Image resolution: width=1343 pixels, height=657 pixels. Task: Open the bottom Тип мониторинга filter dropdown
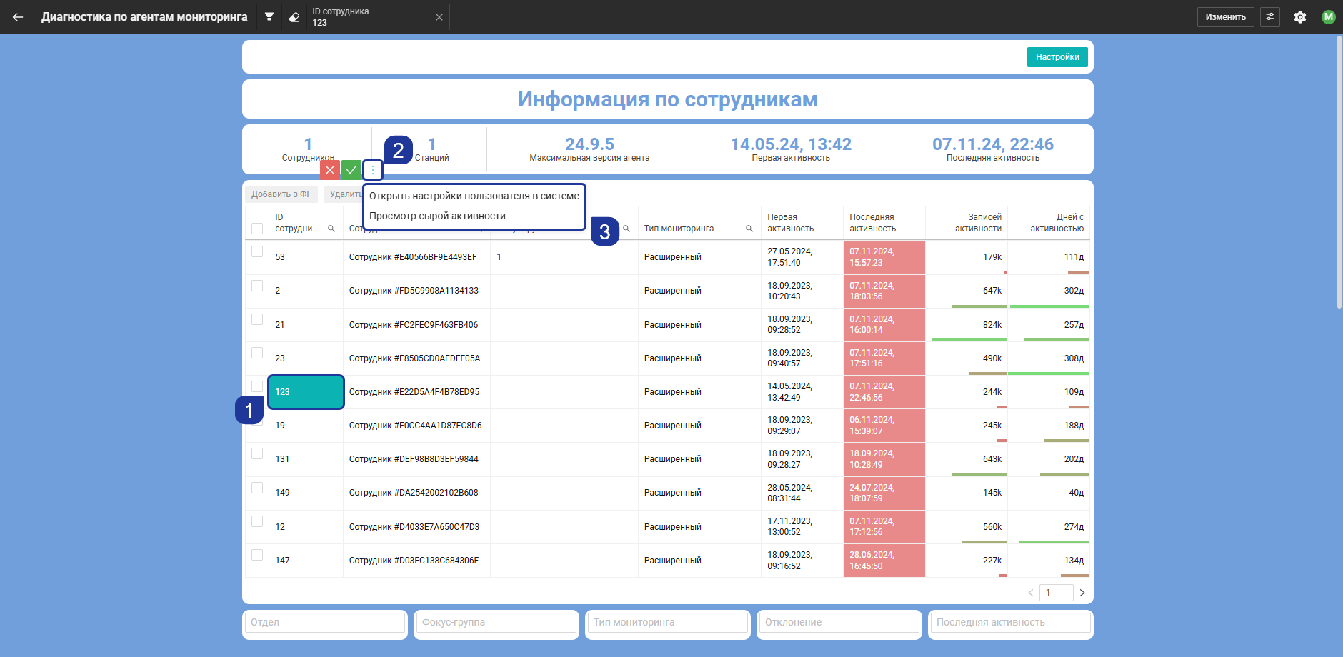point(668,623)
